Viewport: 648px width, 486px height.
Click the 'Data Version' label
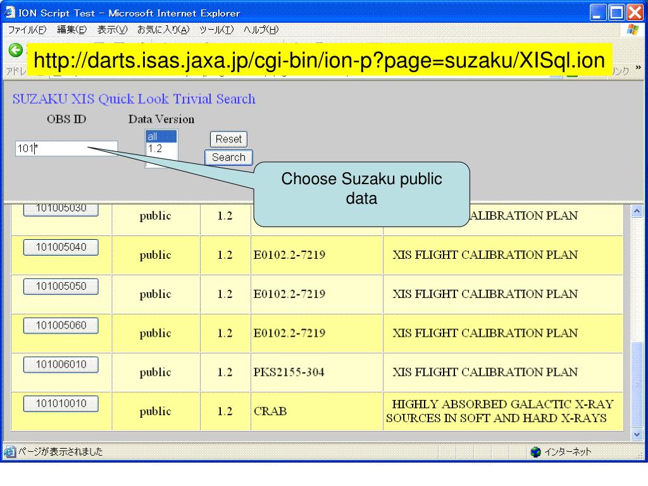(161, 119)
